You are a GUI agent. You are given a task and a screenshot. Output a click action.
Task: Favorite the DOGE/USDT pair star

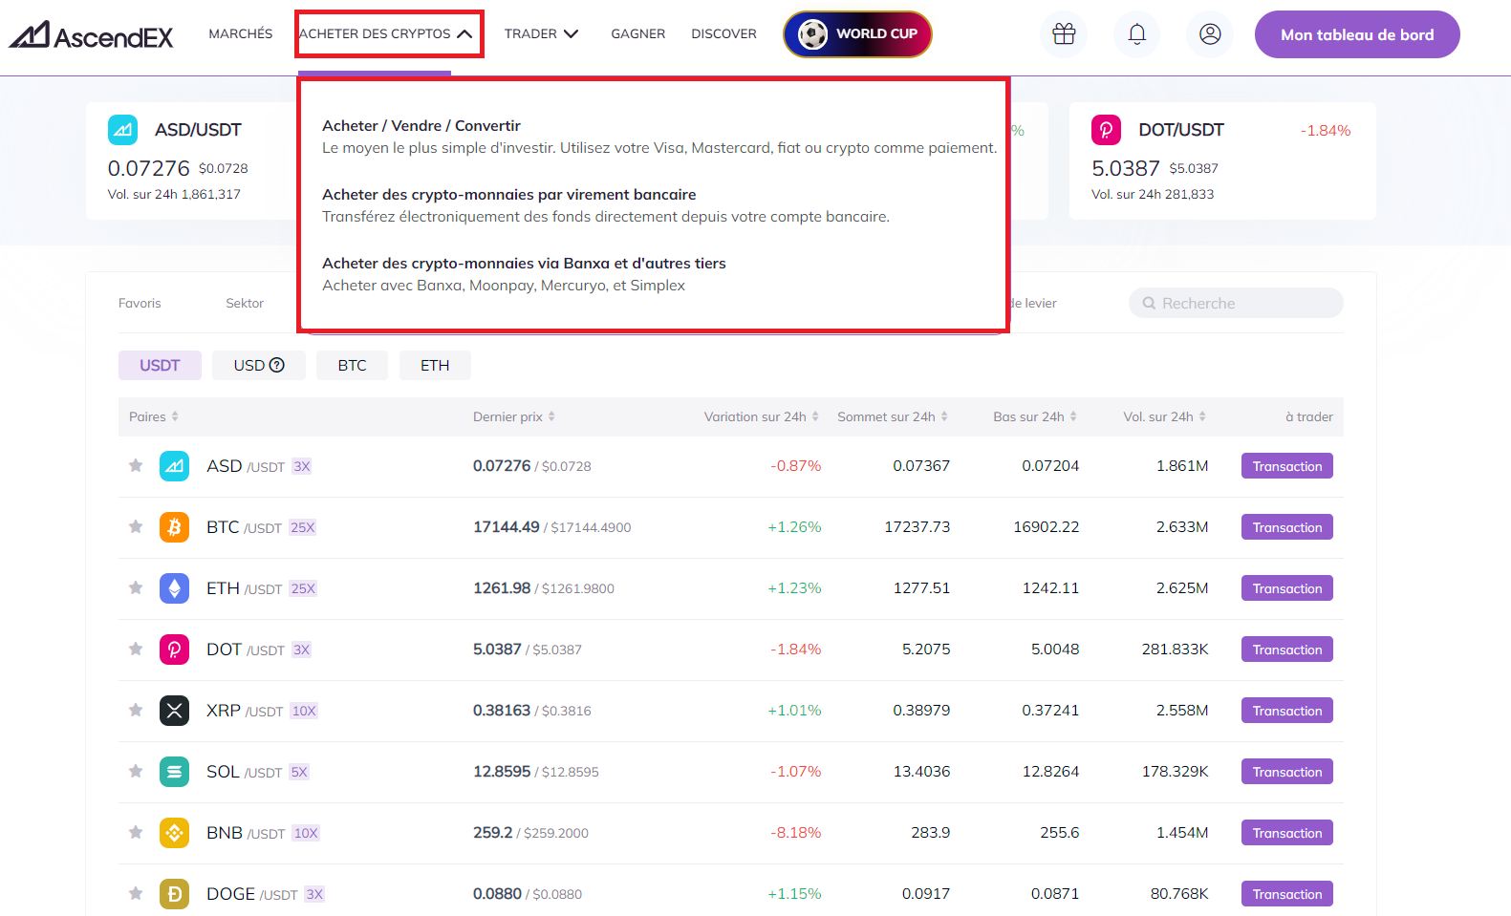coord(136,893)
